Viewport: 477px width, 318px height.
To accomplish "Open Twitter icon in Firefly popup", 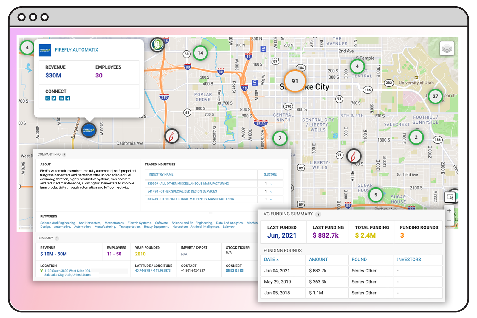I will 54,98.
